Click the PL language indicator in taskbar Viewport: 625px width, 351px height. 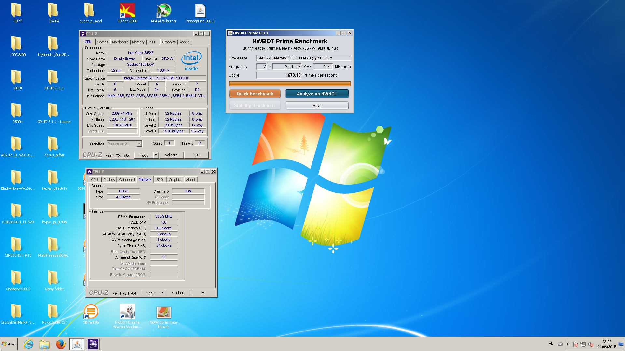pos(551,344)
